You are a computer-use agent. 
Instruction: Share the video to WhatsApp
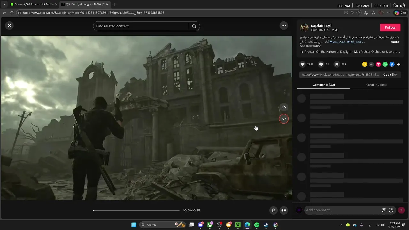point(385,64)
